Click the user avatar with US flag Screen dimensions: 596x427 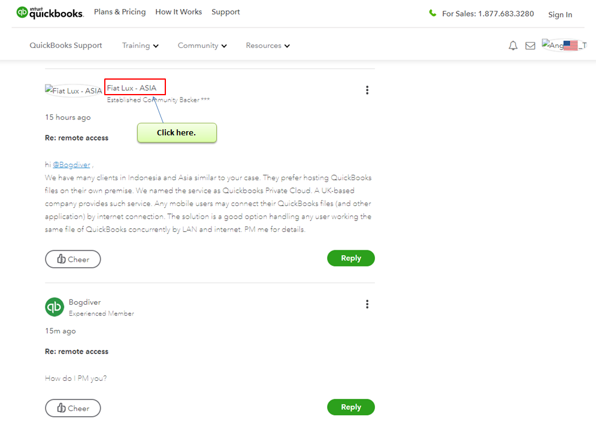[564, 45]
